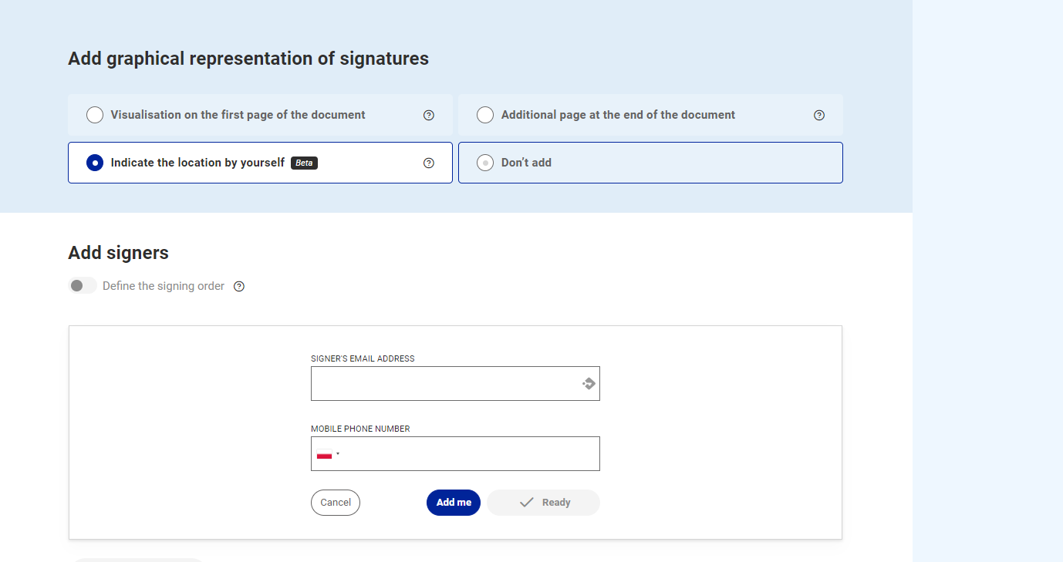
Task: Select Visualisation on the first page of document
Action: [x=94, y=114]
